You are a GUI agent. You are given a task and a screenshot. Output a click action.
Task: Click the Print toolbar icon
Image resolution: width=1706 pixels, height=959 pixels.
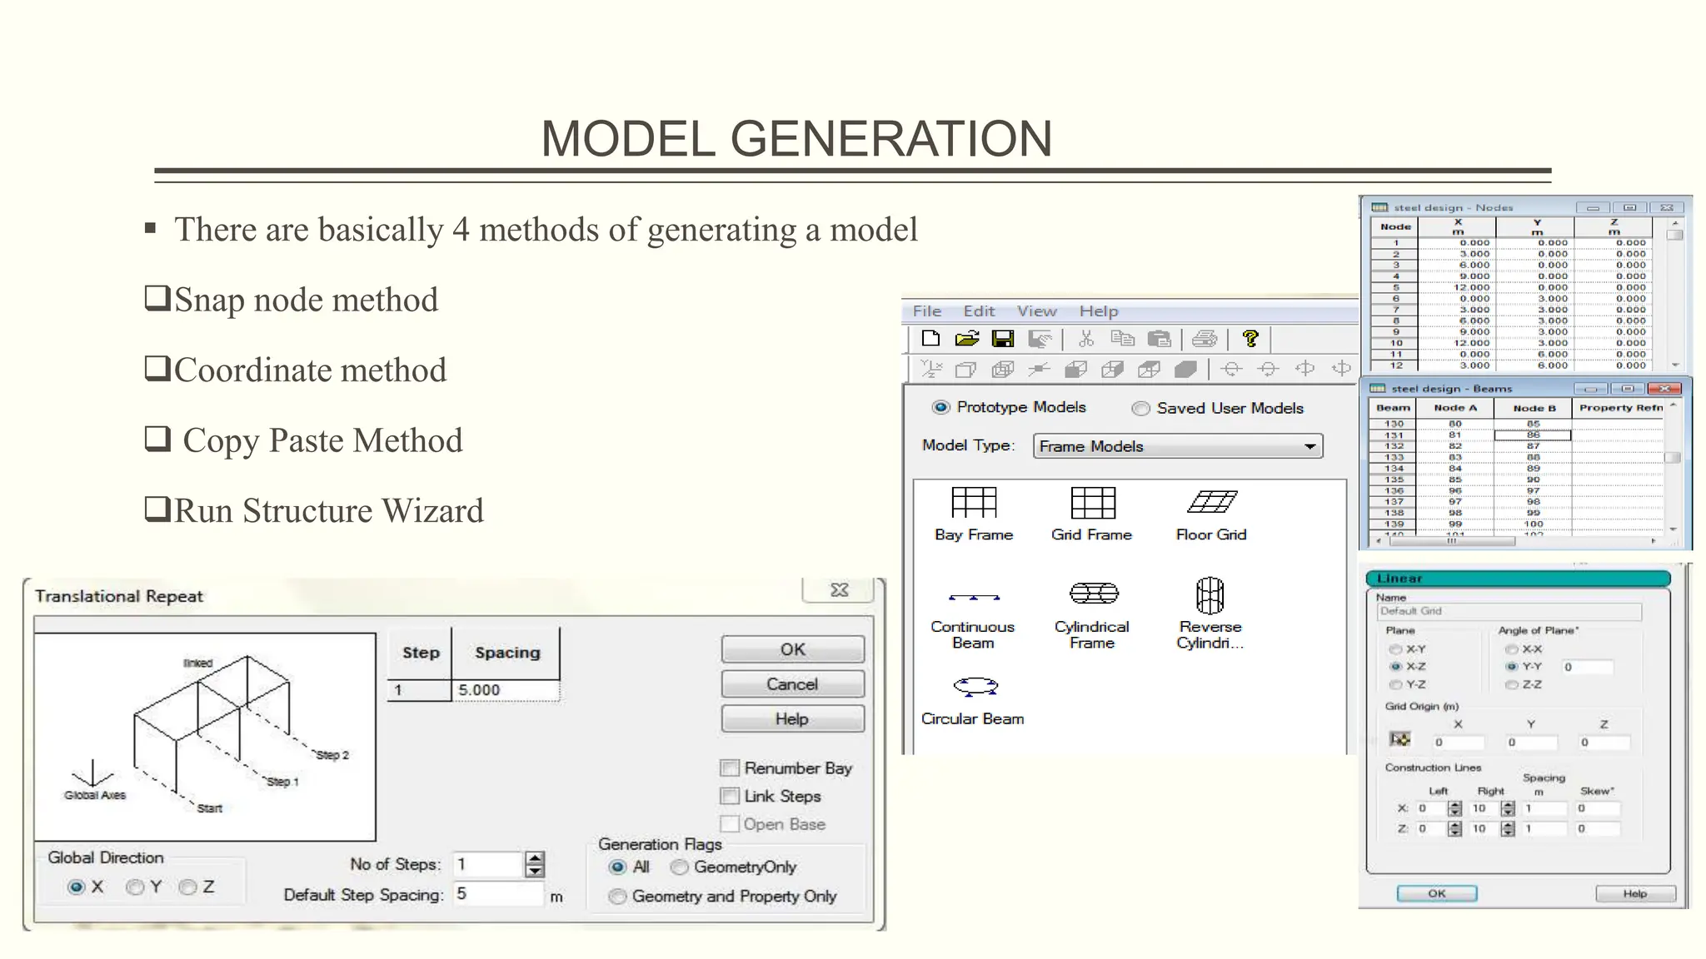point(1205,339)
